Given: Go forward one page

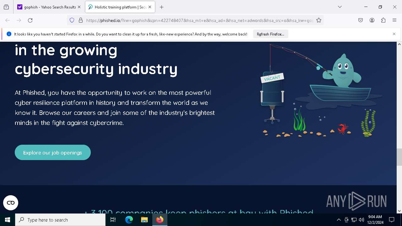Looking at the screenshot, I should (x=19, y=20).
